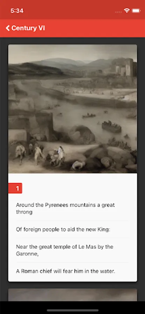The image size is (145, 314).
Task: Tap the white quatrain 1 card
Action: click(73, 227)
